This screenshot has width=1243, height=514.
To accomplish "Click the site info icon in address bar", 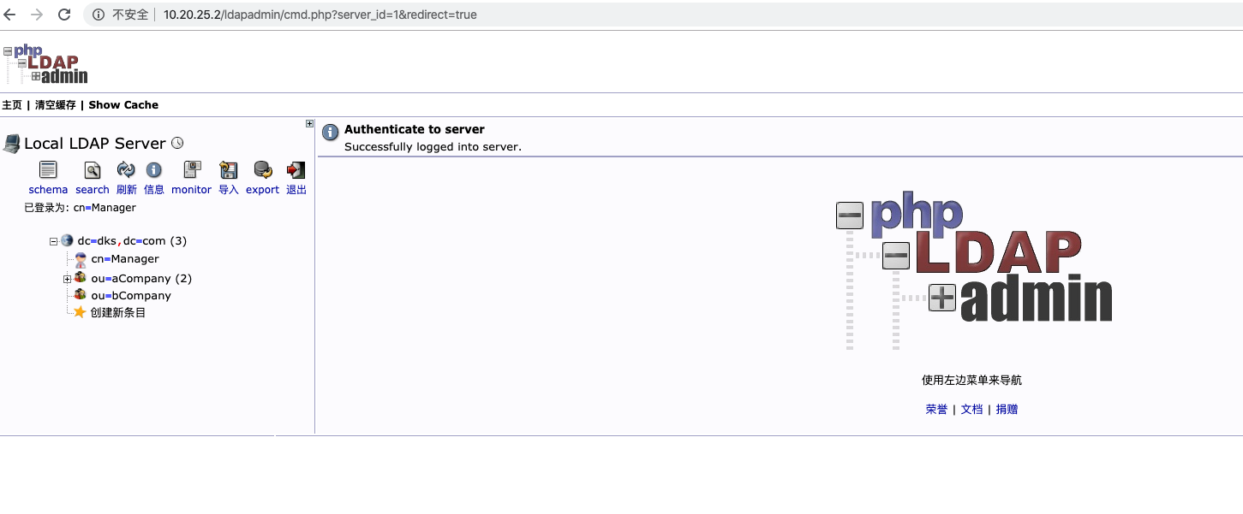I will click(99, 15).
